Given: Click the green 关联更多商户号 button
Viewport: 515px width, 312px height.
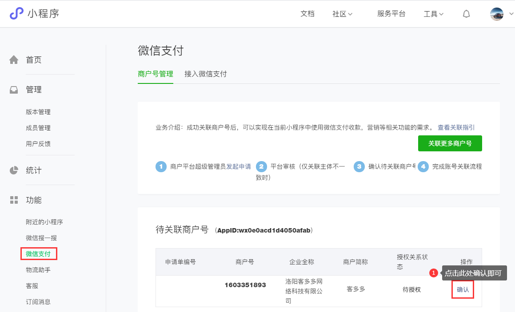Looking at the screenshot, I should (x=450, y=143).
